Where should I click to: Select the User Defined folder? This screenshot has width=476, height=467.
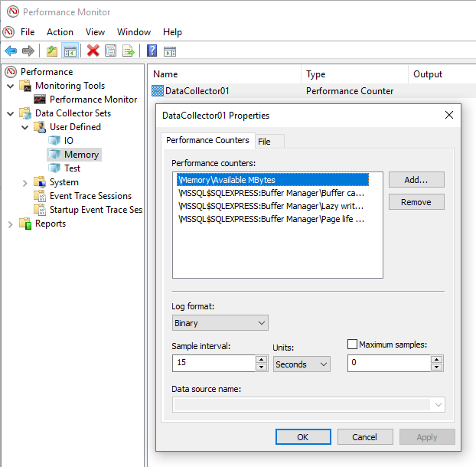(75, 127)
